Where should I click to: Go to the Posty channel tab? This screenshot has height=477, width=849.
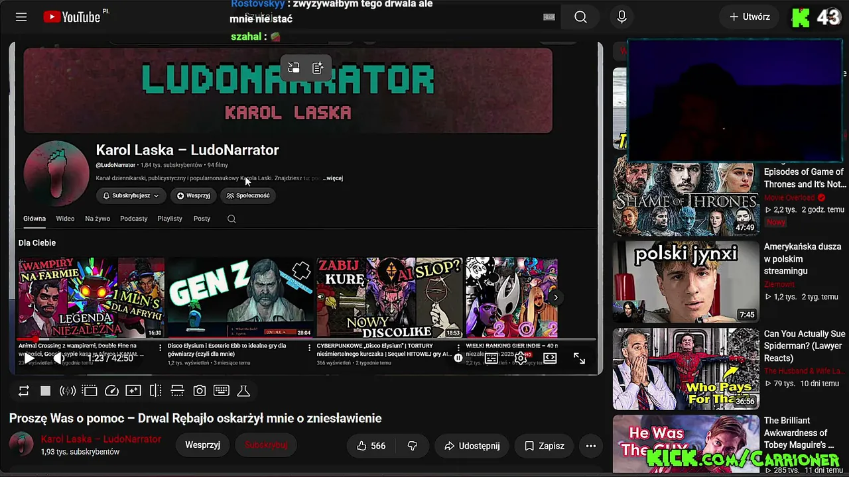[x=202, y=219]
